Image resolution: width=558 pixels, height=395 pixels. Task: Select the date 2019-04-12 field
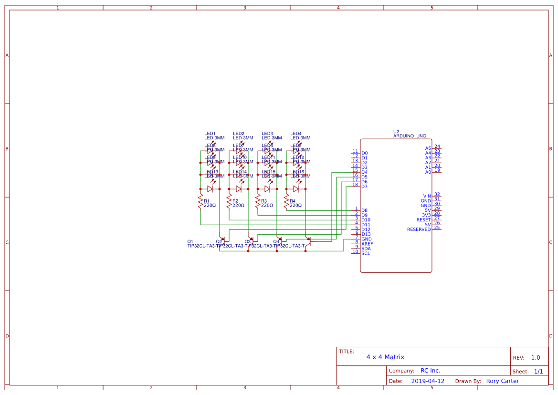428,381
